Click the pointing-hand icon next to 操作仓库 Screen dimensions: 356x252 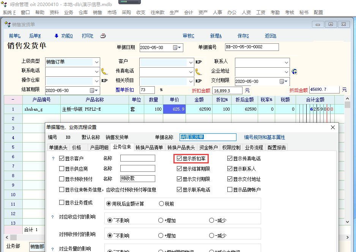click(x=104, y=81)
